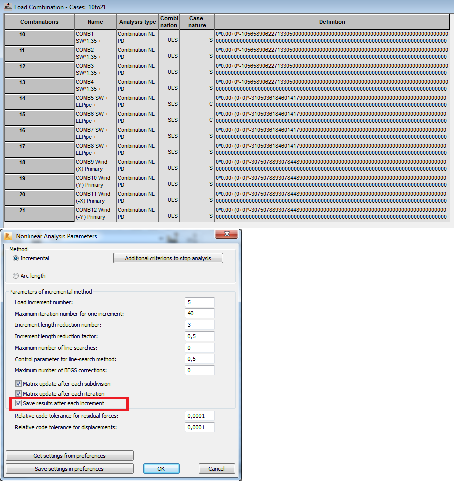Select the Arc-length method
The height and width of the screenshot is (487, 454).
(16, 275)
